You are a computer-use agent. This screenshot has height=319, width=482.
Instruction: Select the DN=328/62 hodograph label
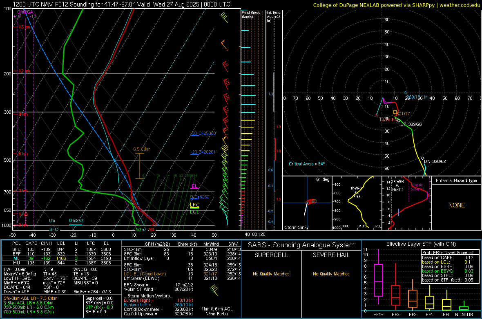coord(435,161)
